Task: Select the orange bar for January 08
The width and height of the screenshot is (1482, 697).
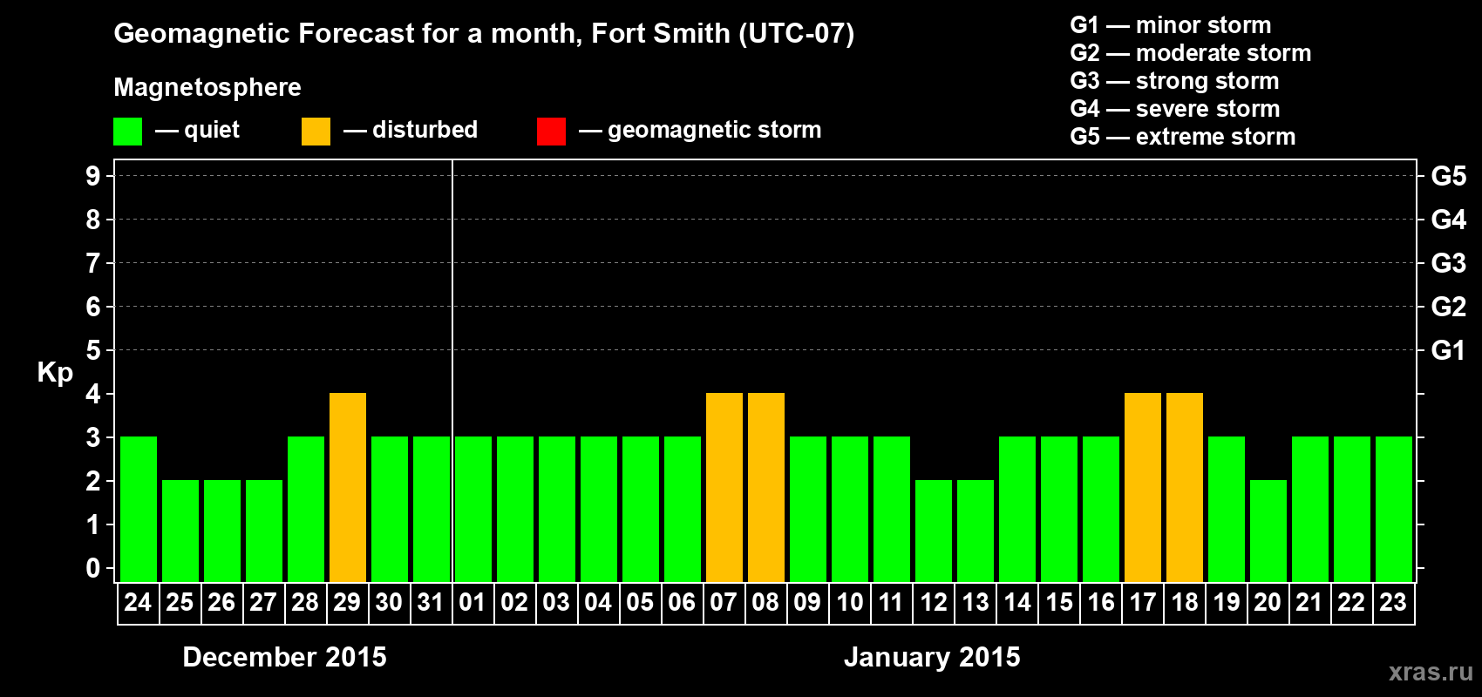Action: click(x=766, y=487)
